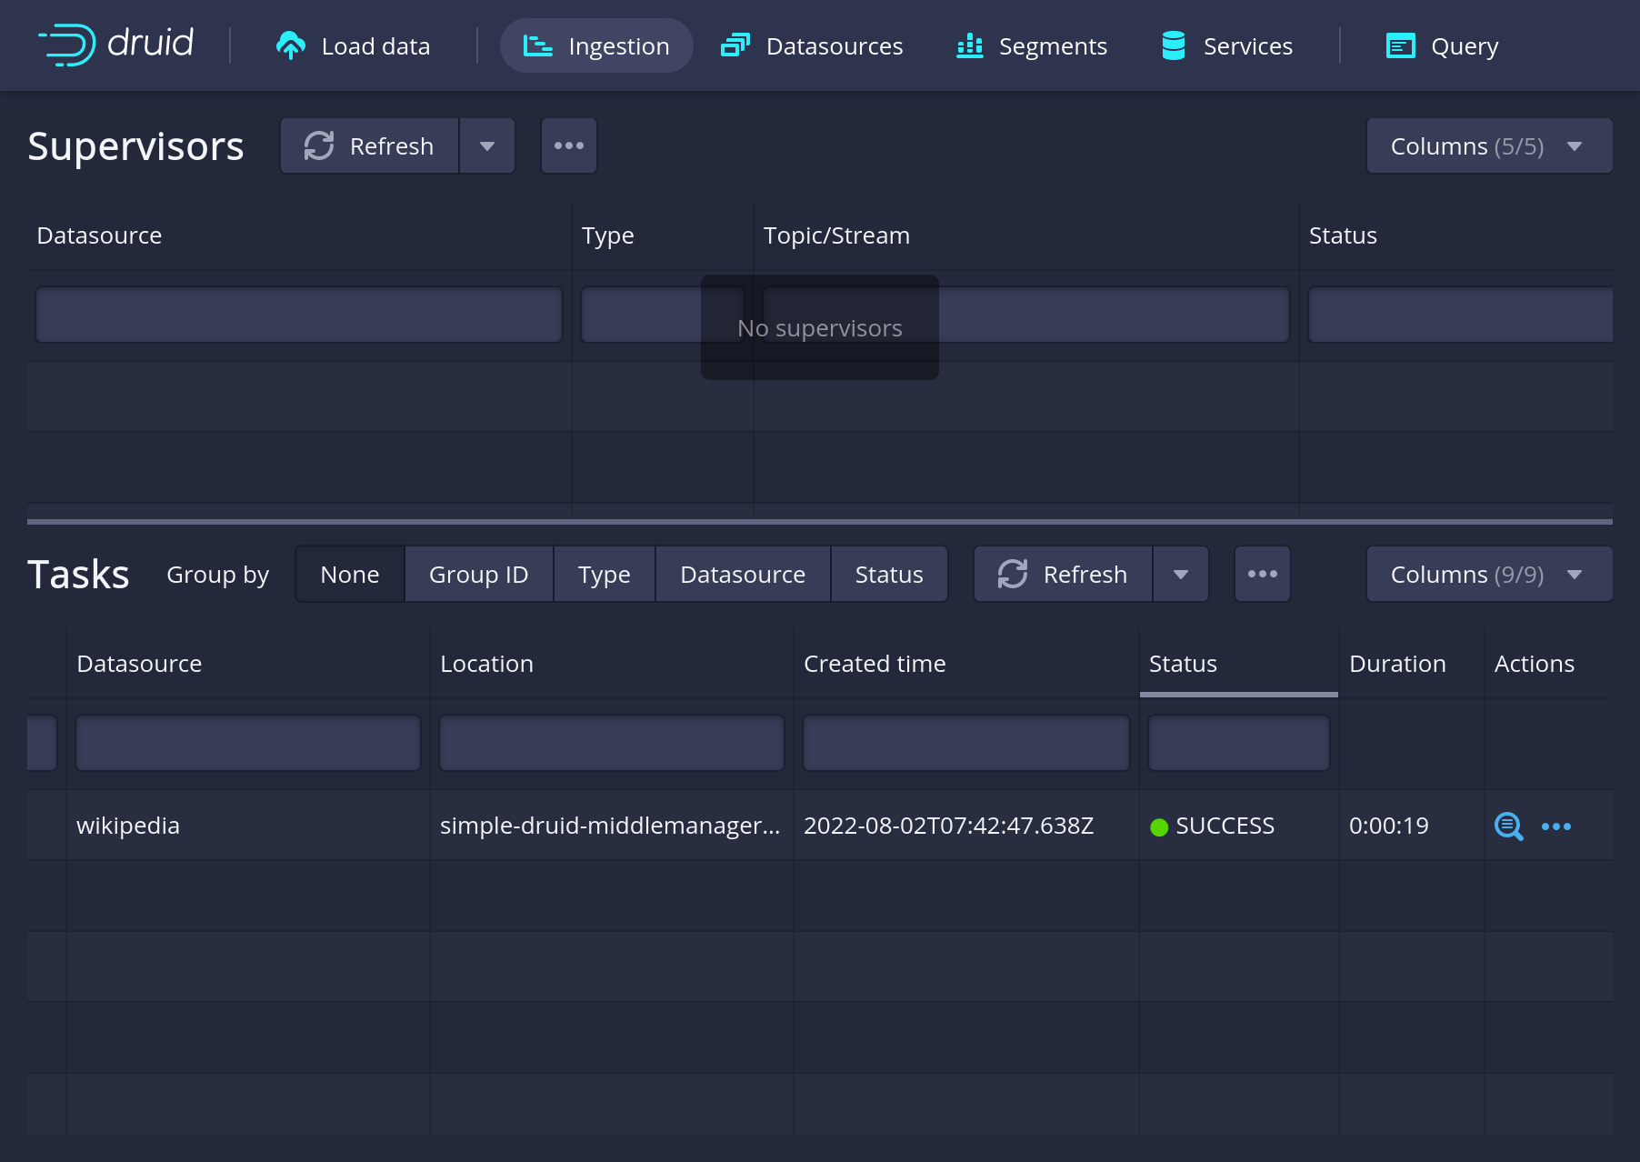Set task grouping to None
Screen dimensions: 1640x1162
[x=350, y=575]
